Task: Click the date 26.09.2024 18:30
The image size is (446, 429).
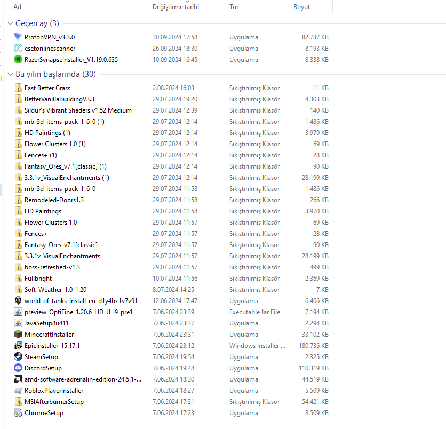Action: pos(175,49)
